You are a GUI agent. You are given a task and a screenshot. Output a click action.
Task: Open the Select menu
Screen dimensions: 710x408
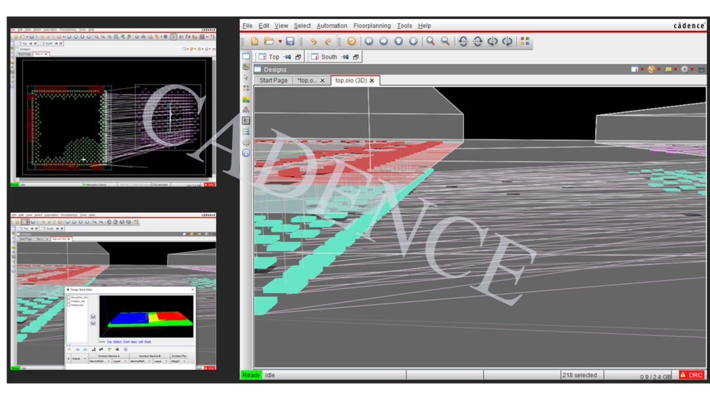click(302, 26)
